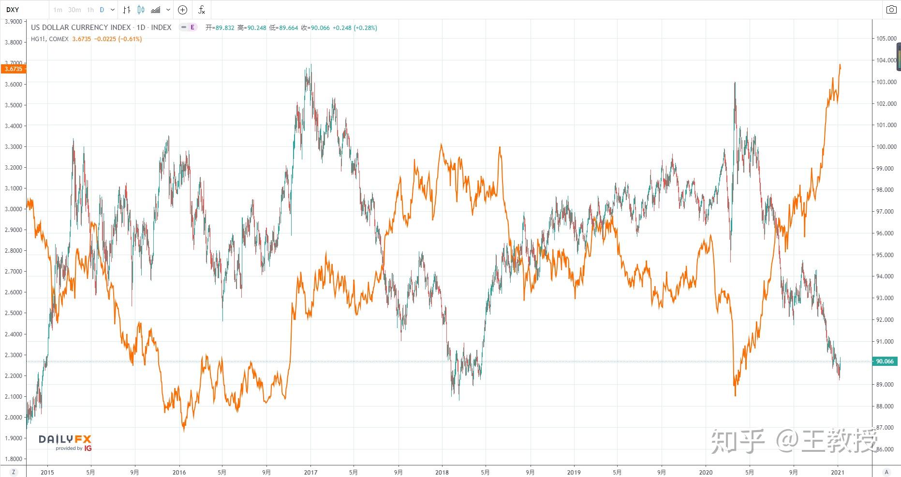
Task: Click the green 90.066 right price label
Action: (x=885, y=361)
